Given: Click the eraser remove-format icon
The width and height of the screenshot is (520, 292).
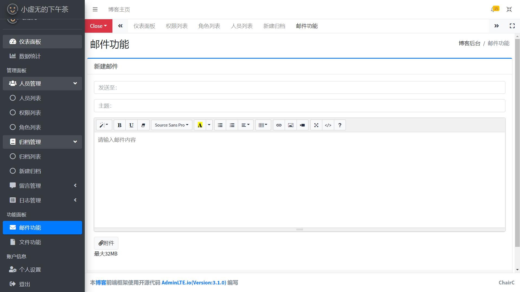Looking at the screenshot, I should click(143, 125).
